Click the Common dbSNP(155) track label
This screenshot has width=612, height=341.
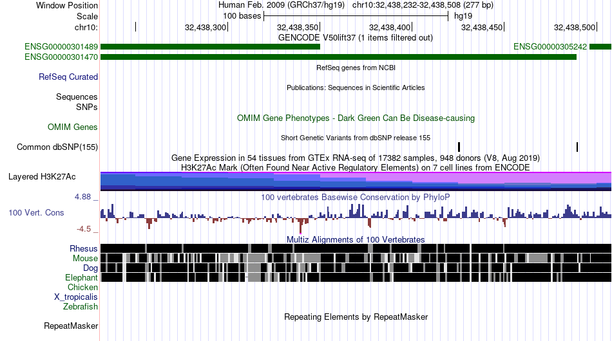(57, 147)
